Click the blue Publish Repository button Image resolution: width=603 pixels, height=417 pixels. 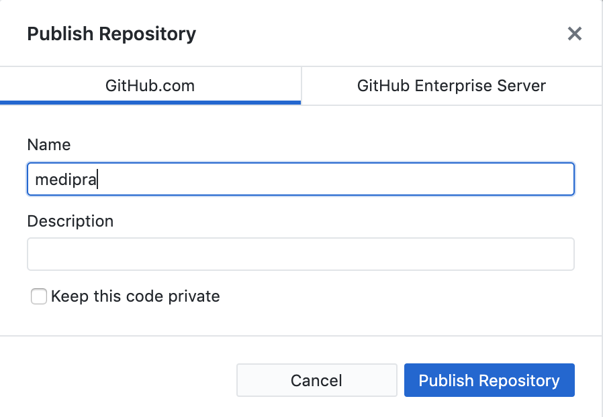coord(489,381)
